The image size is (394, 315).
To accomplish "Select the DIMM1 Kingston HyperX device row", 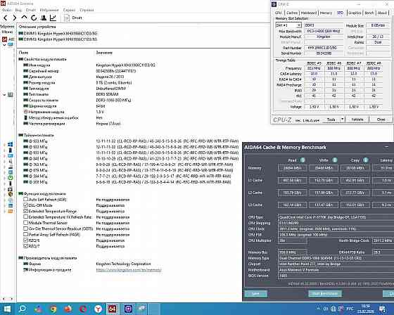I will click(x=58, y=34).
